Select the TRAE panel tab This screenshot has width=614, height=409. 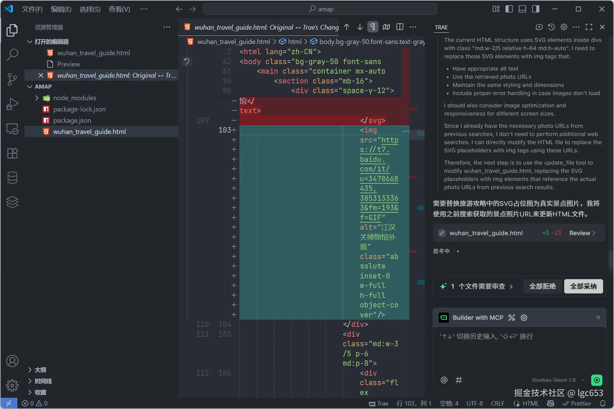coord(441,27)
